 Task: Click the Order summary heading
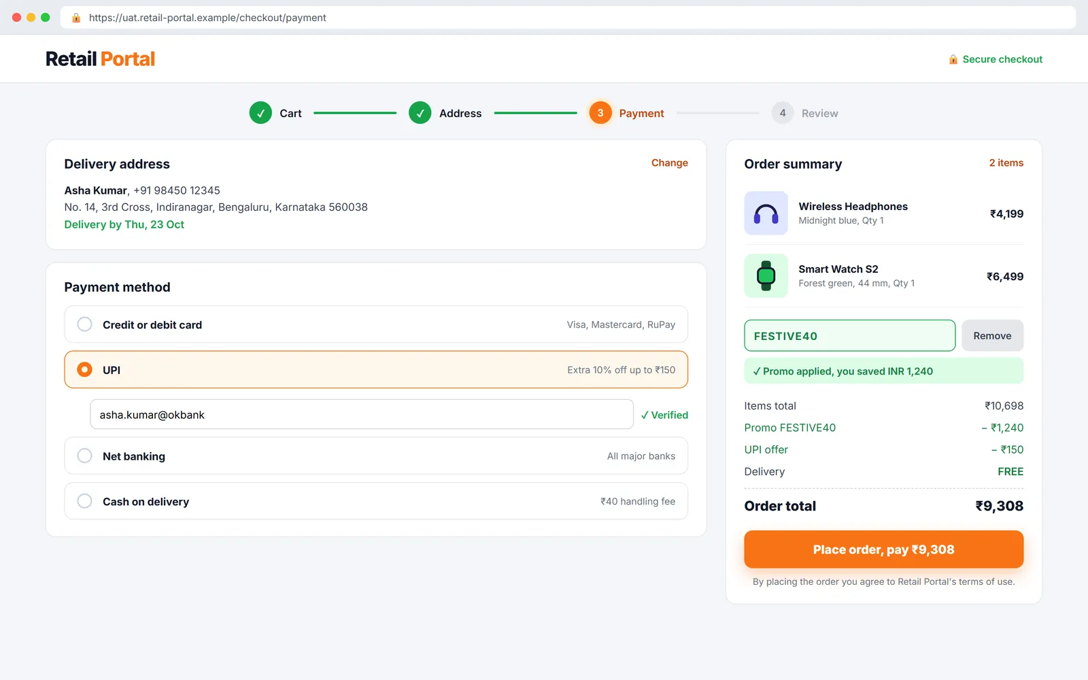[x=793, y=164]
